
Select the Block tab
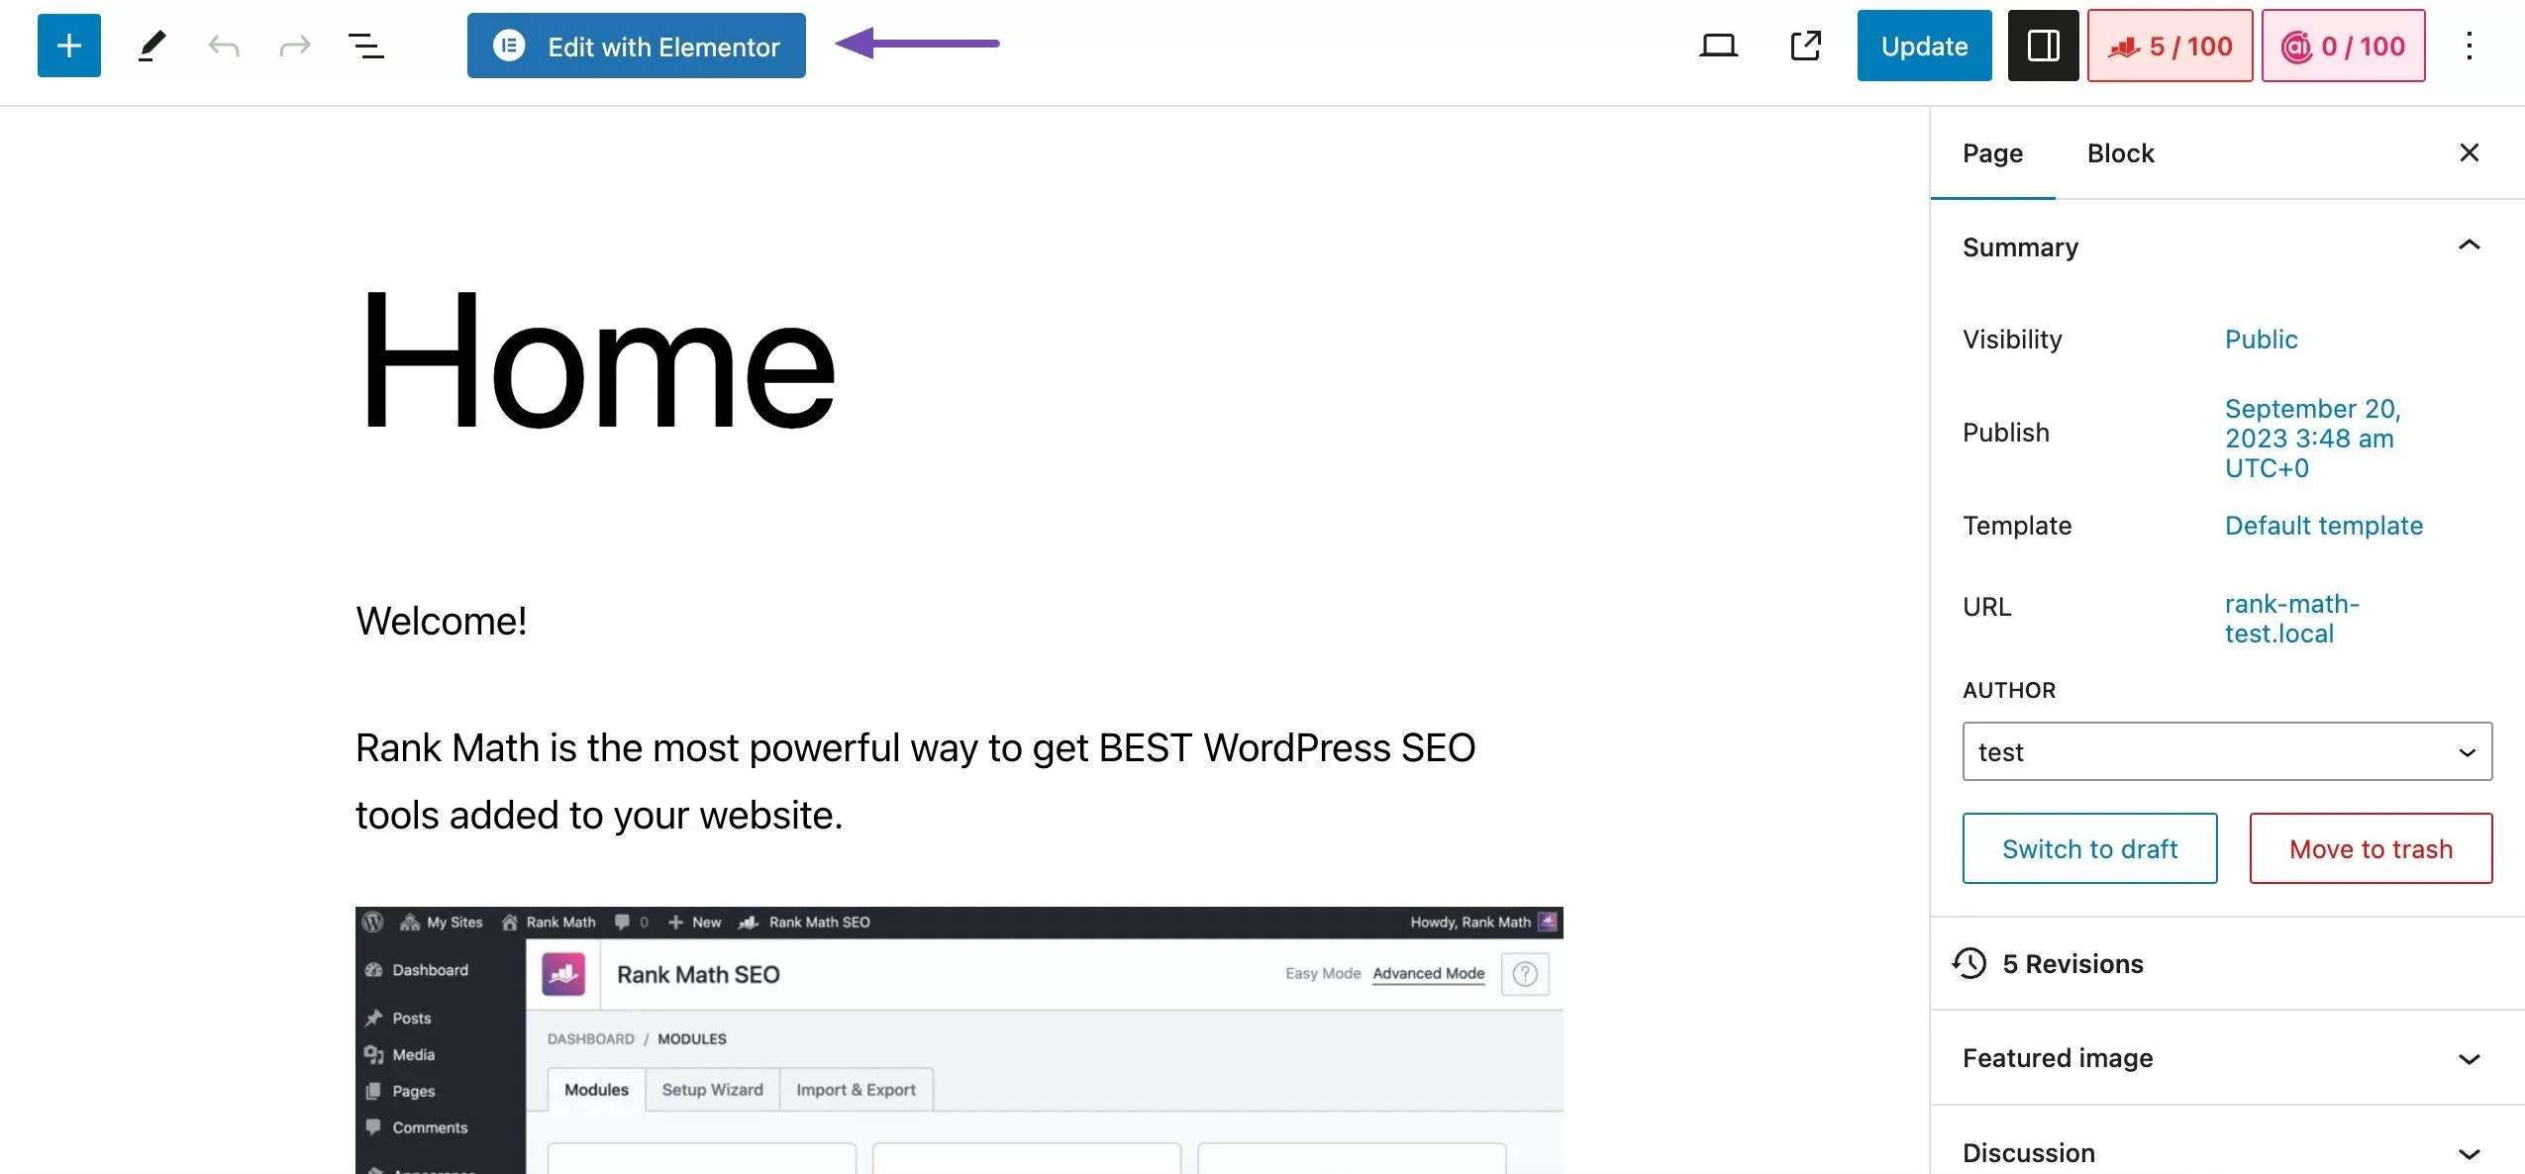pos(2121,153)
